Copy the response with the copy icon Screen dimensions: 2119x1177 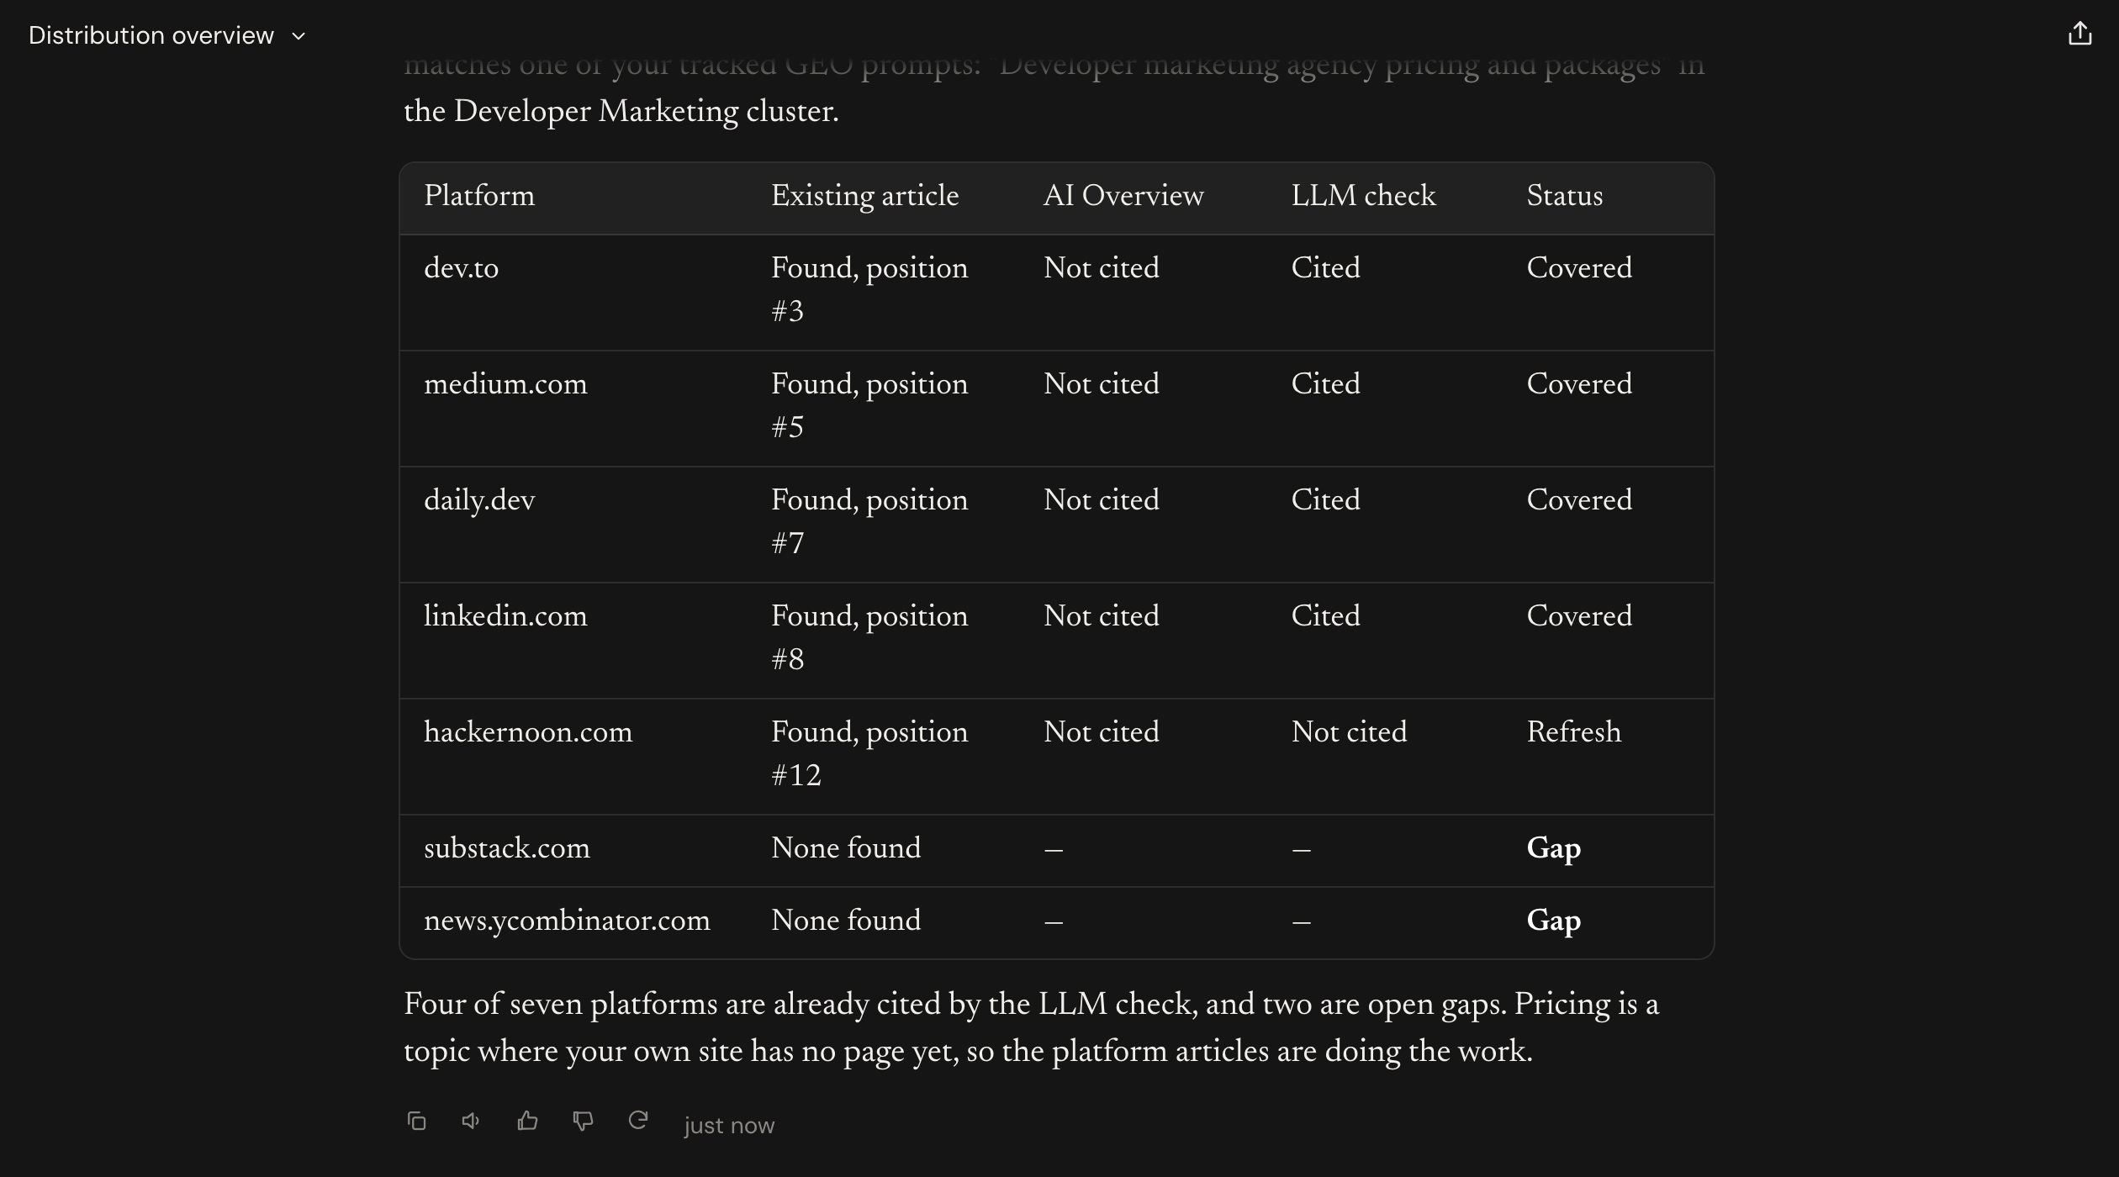pyautogui.click(x=416, y=1121)
